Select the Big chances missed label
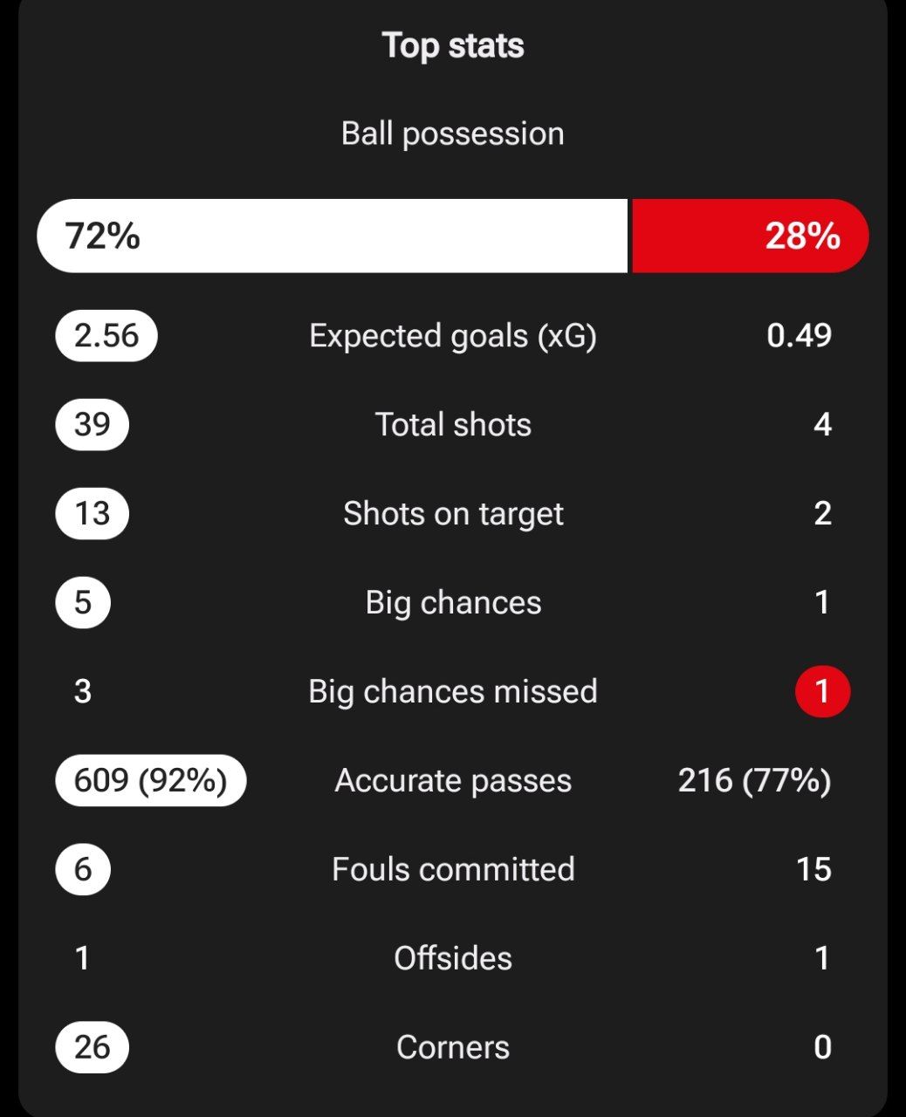 tap(453, 691)
